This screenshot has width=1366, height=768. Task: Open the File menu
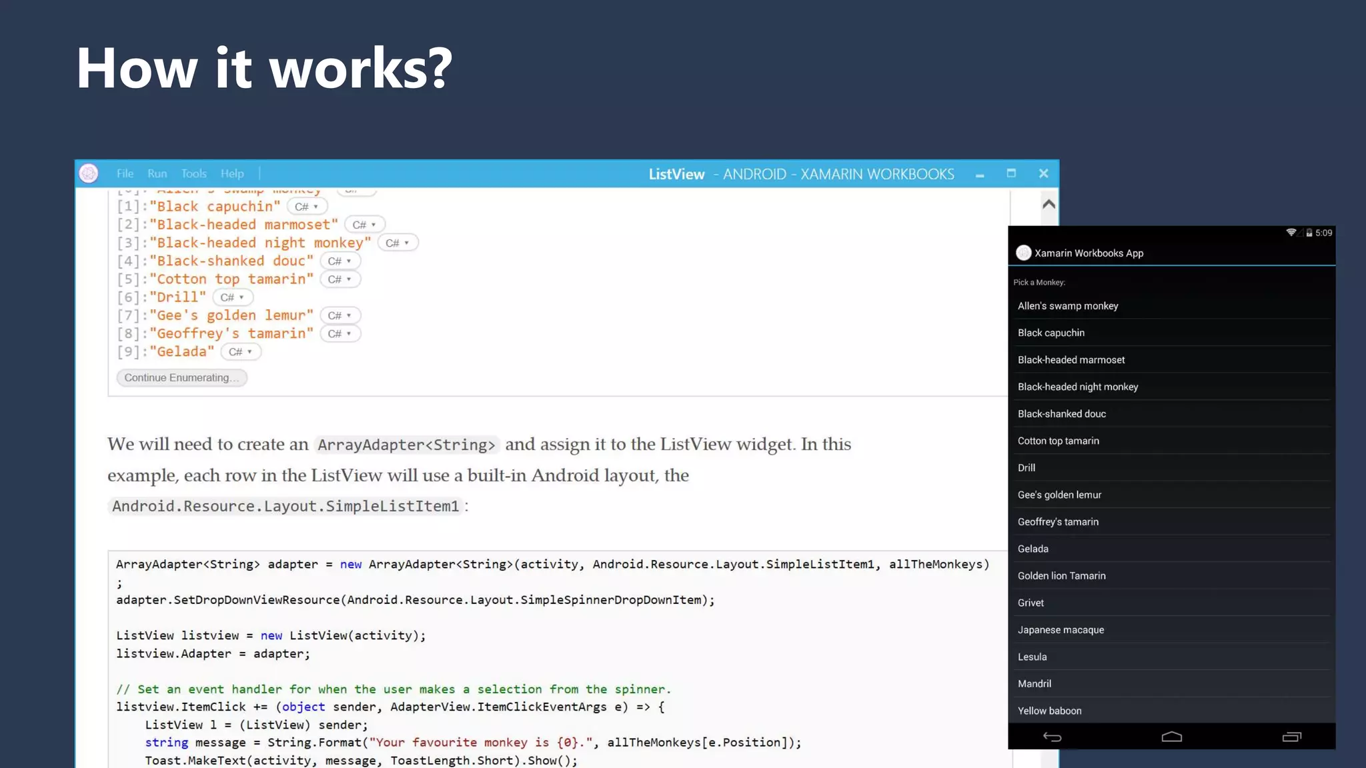(125, 173)
